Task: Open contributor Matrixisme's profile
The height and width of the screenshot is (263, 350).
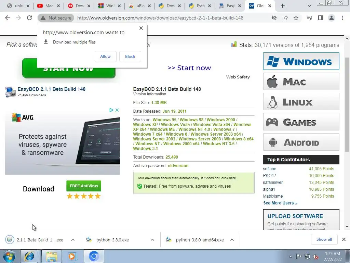Action: (273, 196)
